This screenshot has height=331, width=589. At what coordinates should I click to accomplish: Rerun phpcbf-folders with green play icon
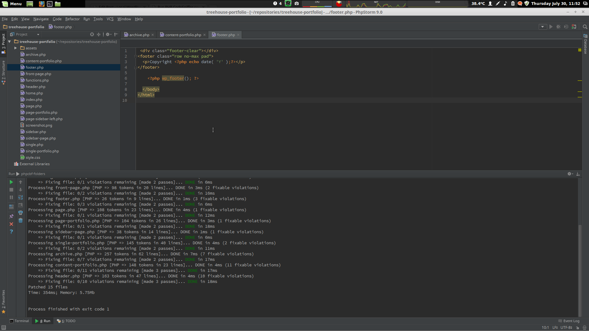pos(11,182)
